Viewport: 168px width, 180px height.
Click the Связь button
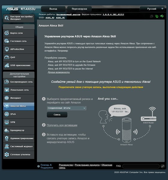pos(57,114)
